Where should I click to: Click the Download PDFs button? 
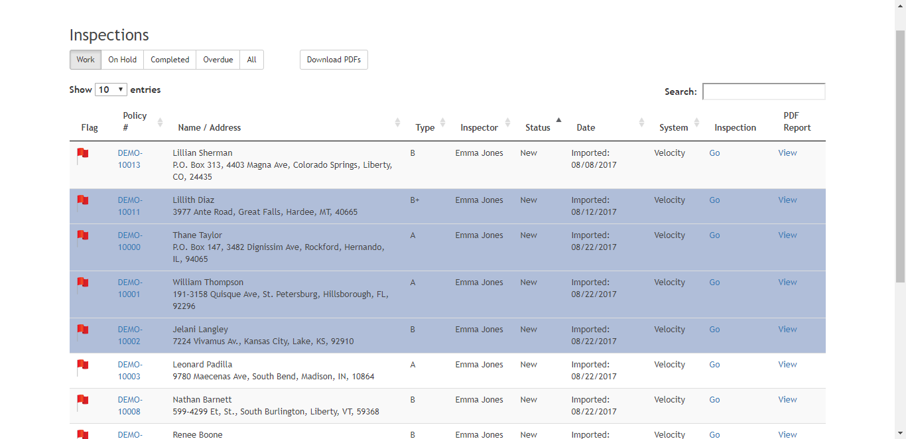pos(334,60)
